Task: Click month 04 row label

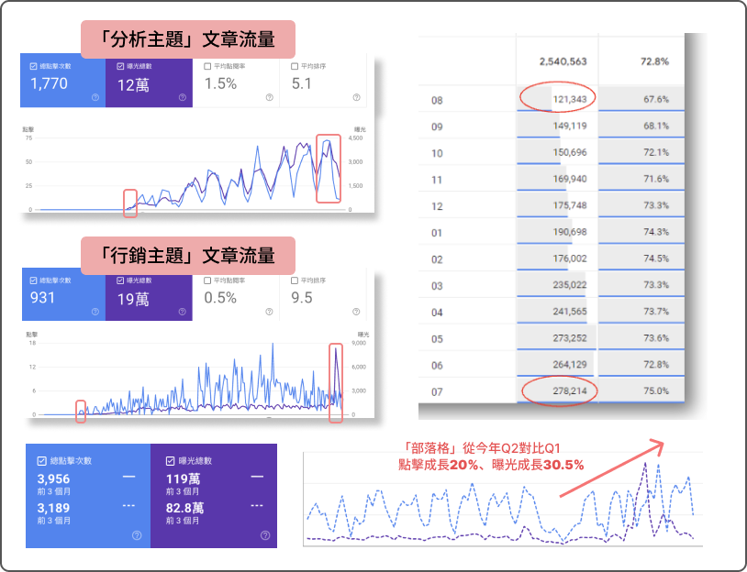Action: 437,313
